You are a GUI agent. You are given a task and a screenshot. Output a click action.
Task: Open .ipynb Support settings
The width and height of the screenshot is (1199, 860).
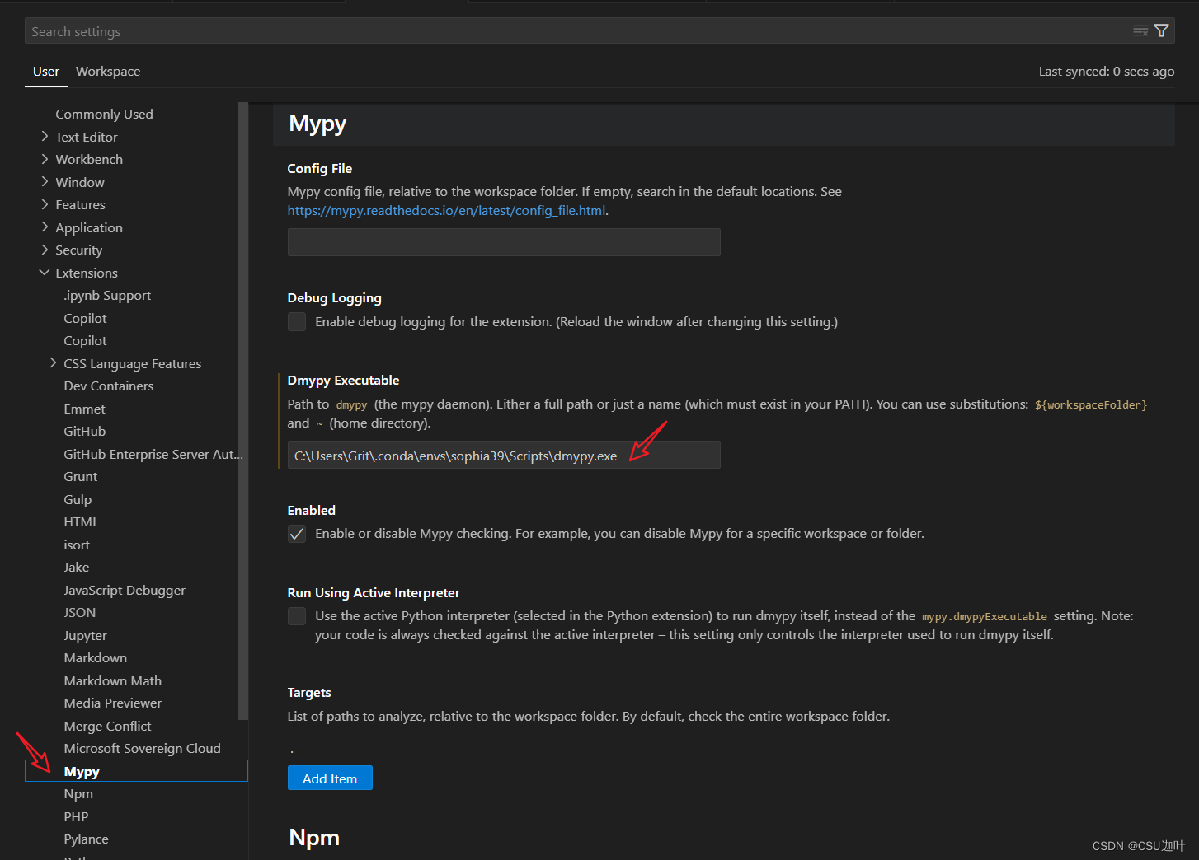(x=107, y=295)
